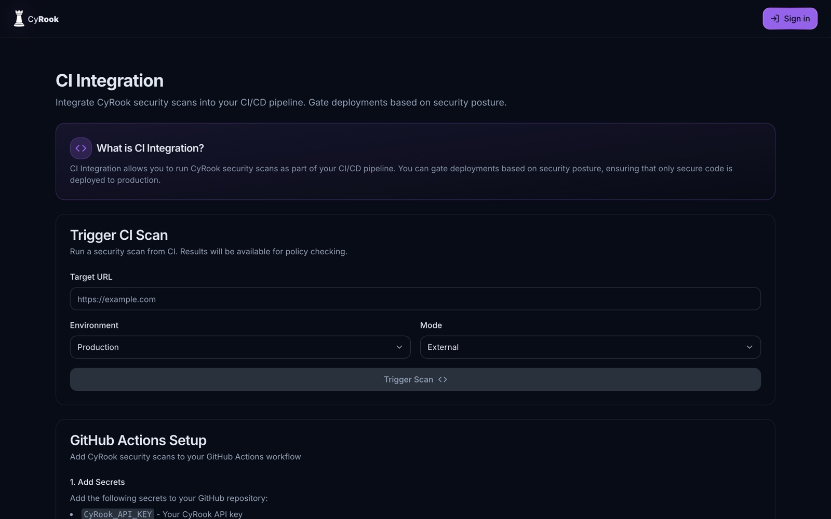The height and width of the screenshot is (519, 831).
Task: Select text 'Add the following secrets to your GitHub repository:'
Action: 169,498
